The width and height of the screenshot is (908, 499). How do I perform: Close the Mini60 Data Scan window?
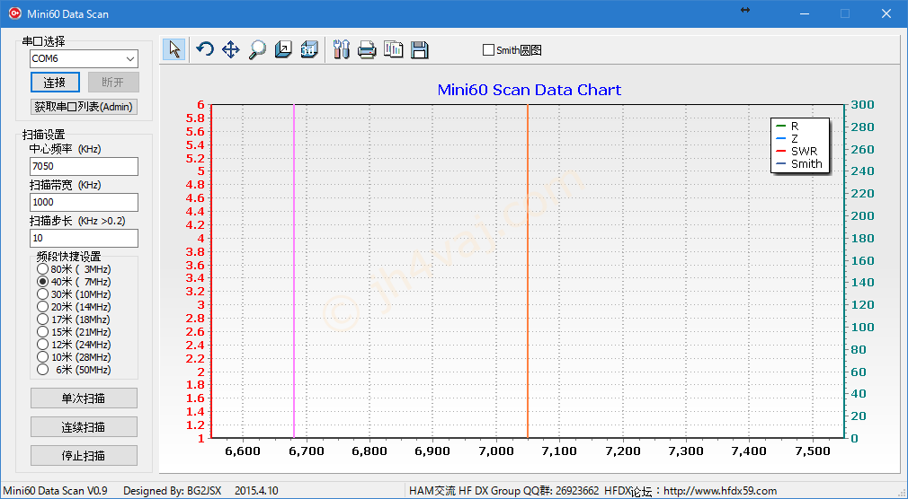click(x=886, y=13)
